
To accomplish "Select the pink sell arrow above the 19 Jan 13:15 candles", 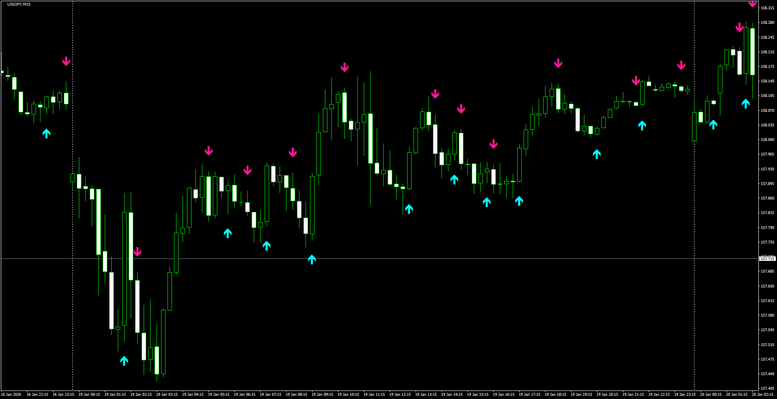I will pyautogui.click(x=435, y=94).
